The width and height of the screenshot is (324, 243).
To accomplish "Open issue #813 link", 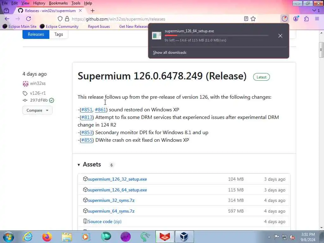I will click(87, 117).
